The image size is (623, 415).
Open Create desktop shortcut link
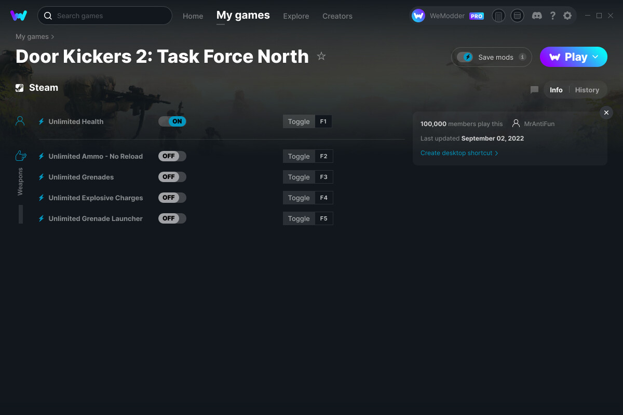(459, 153)
